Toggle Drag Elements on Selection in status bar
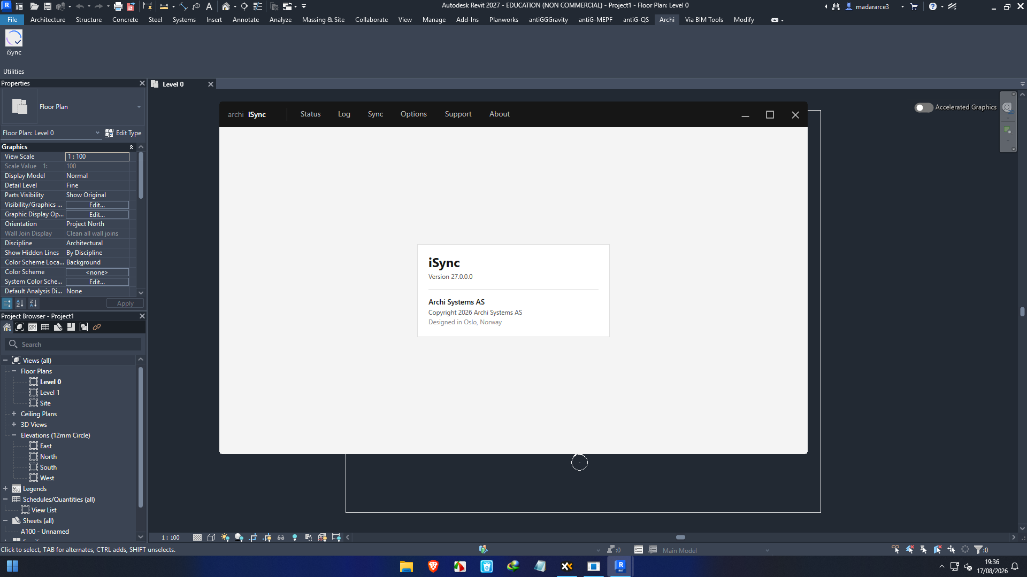Viewport: 1027px width, 577px height. [951, 549]
